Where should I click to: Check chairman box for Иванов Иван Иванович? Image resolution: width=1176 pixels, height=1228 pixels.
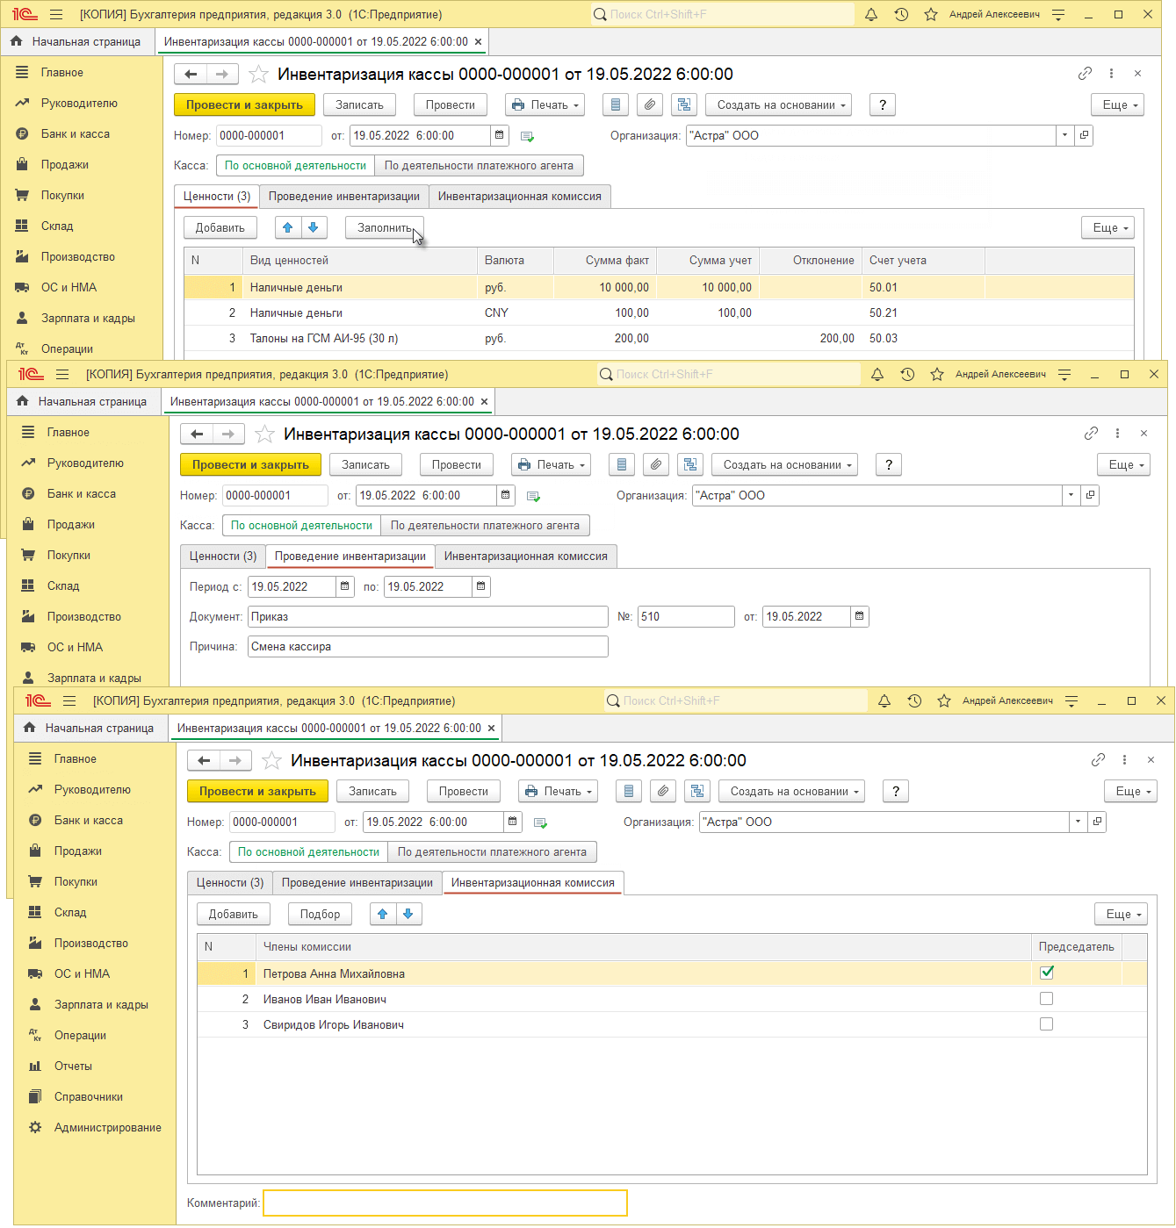pyautogui.click(x=1046, y=999)
